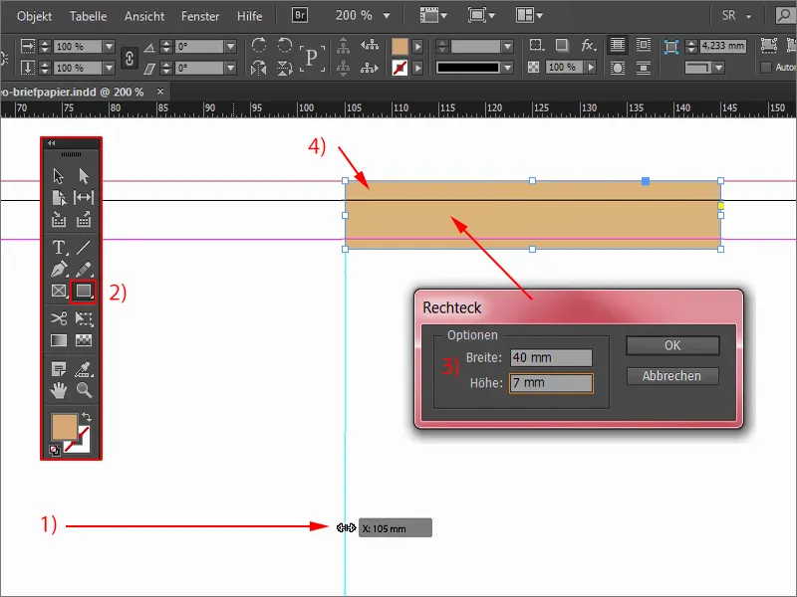The height and width of the screenshot is (597, 797).
Task: Select the Page tool
Action: [x=59, y=197]
